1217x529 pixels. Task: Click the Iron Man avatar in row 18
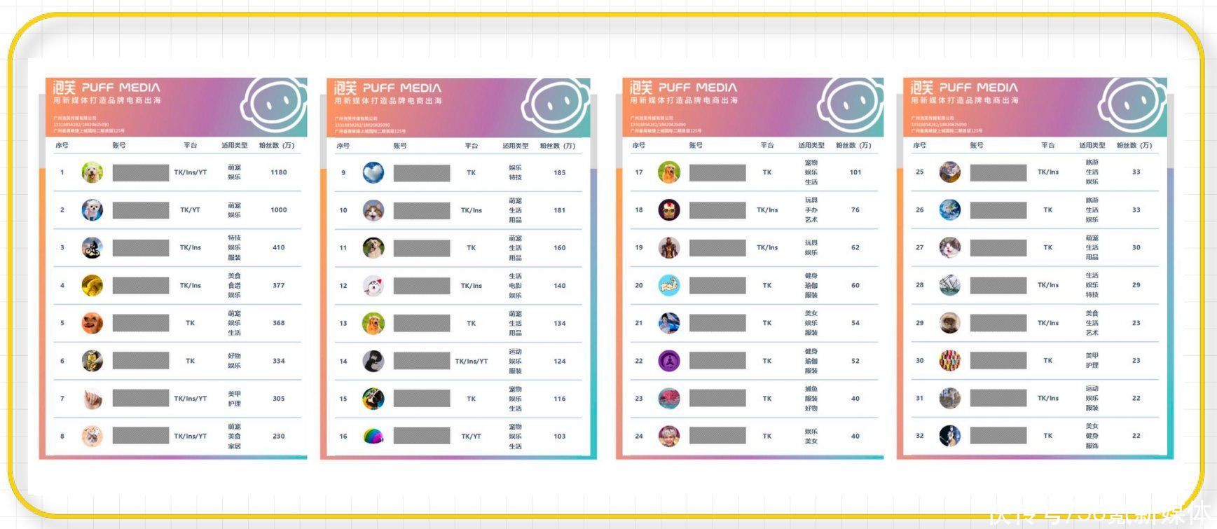669,209
